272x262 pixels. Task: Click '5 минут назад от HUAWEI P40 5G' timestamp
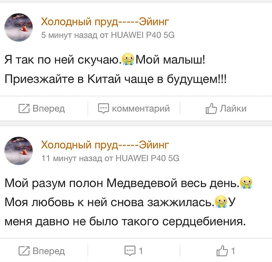pyautogui.click(x=108, y=35)
